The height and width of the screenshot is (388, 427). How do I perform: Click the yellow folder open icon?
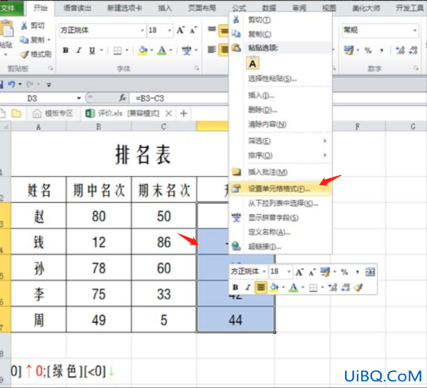16,113
